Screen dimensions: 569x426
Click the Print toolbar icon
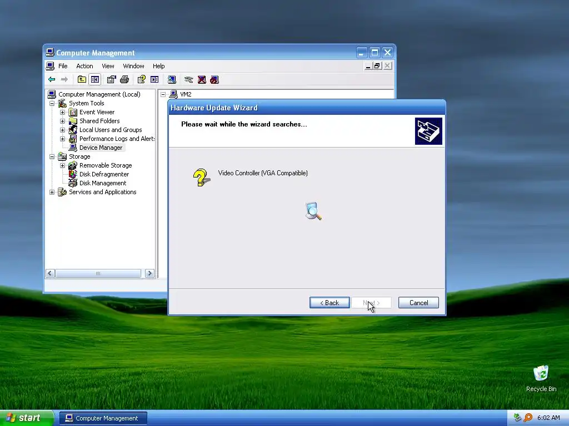pos(124,79)
